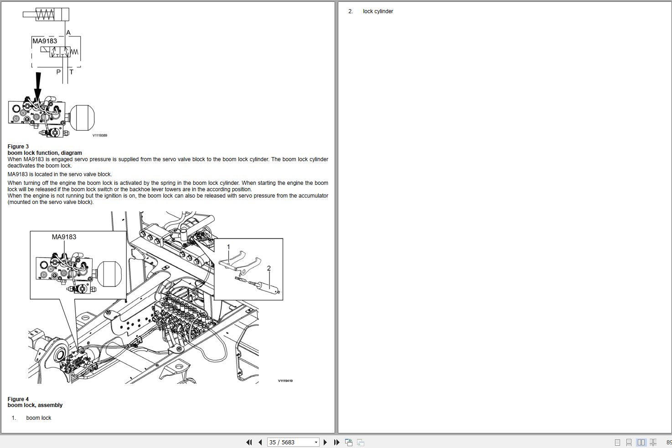Advance to the next page
This screenshot has width=672, height=448.
pyautogui.click(x=325, y=442)
